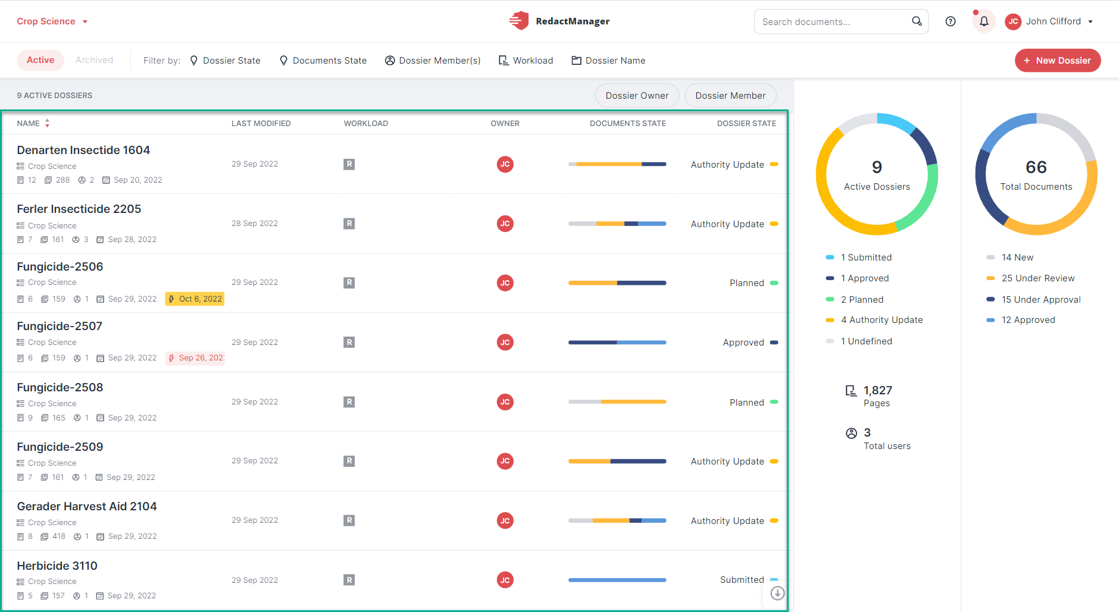Click the Sep 26 overdue date badge

tap(195, 358)
